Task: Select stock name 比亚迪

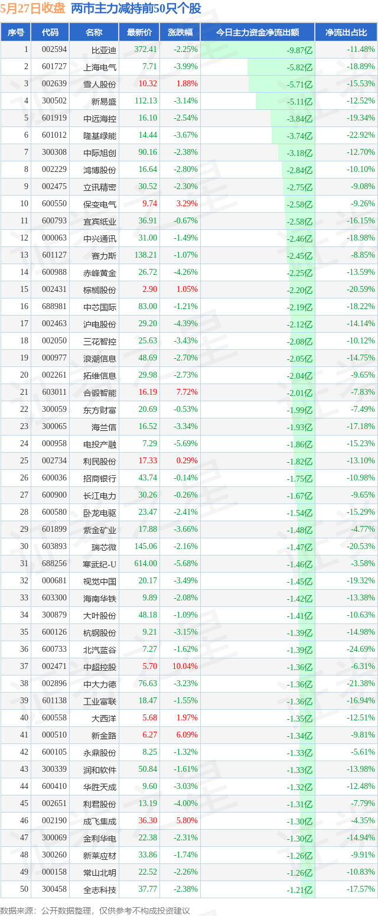Action: point(104,50)
